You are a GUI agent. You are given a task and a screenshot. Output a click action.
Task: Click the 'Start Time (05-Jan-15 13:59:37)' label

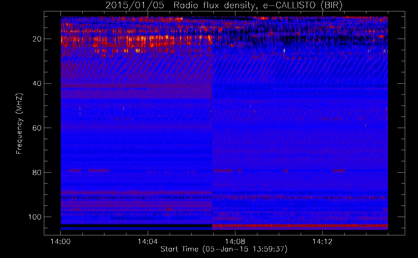(224, 249)
